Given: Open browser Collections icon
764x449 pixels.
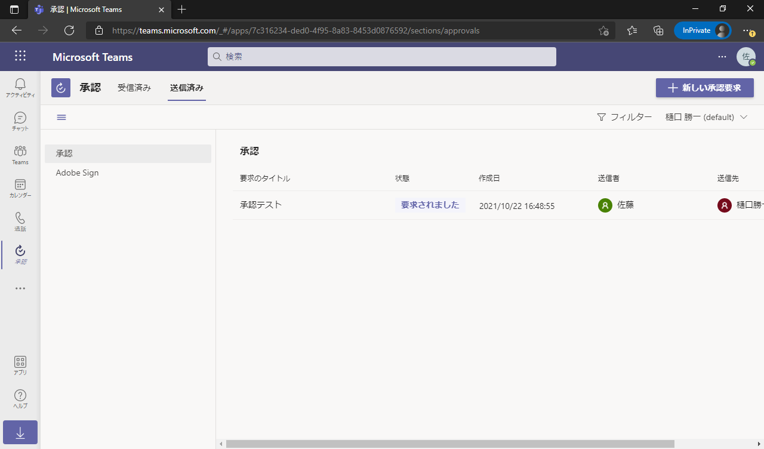Looking at the screenshot, I should click(658, 30).
